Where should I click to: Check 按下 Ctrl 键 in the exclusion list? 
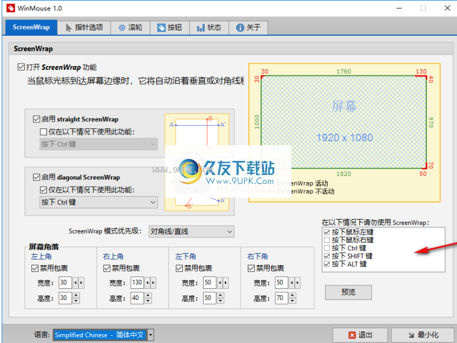[x=327, y=248]
